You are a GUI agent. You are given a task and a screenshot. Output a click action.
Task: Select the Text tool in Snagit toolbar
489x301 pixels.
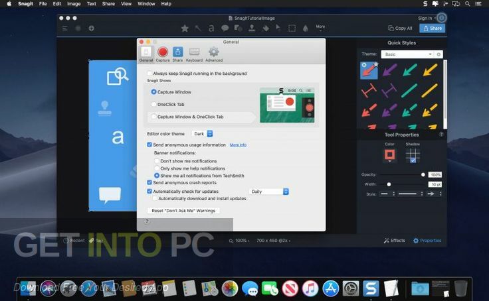[x=211, y=29]
